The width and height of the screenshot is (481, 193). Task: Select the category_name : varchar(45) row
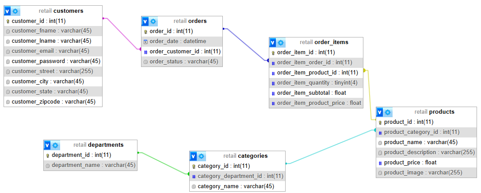[x=237, y=186]
